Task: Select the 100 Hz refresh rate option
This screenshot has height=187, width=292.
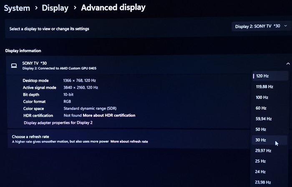Action: 262,97
